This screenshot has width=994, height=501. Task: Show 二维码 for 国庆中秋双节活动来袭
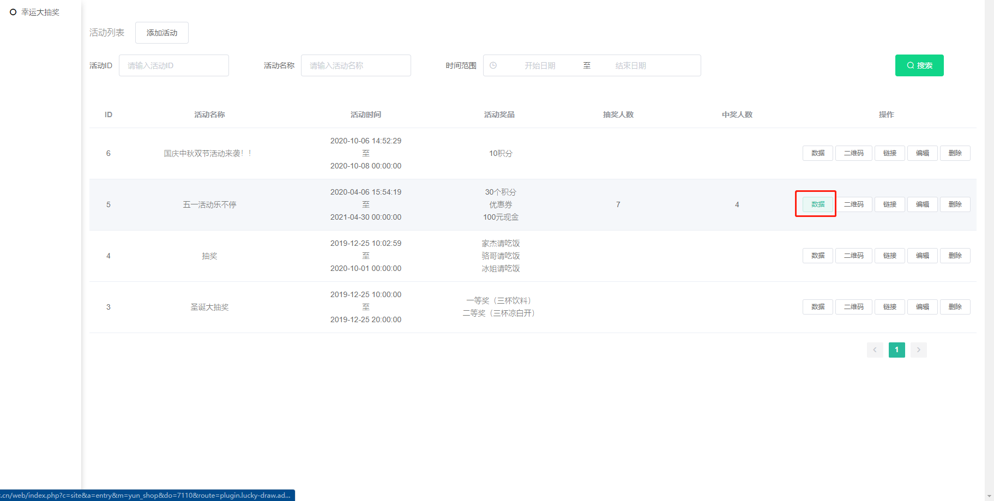coord(854,153)
